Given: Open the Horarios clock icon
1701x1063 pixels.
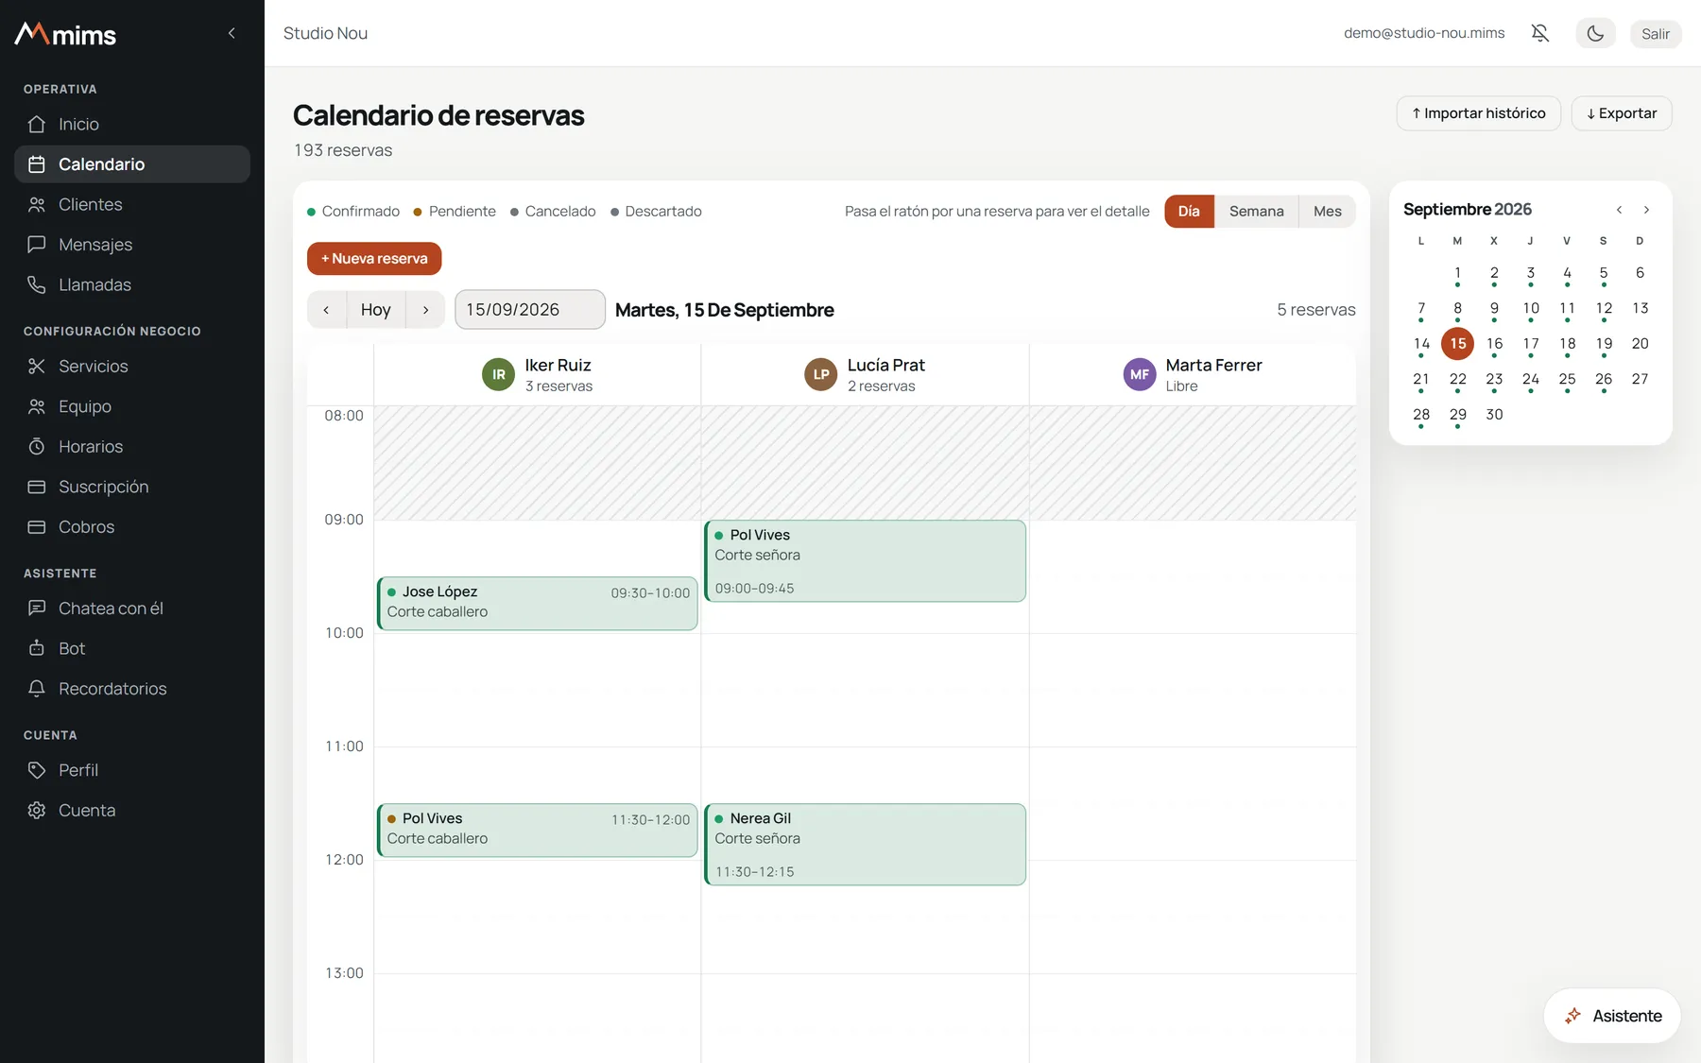Looking at the screenshot, I should [x=37, y=446].
